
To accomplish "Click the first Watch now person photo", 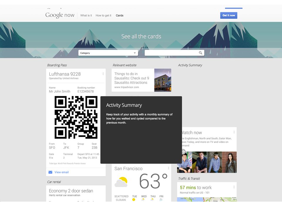I will click(x=184, y=162).
